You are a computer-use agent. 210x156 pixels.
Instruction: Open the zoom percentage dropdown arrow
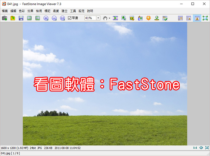pos(98,18)
